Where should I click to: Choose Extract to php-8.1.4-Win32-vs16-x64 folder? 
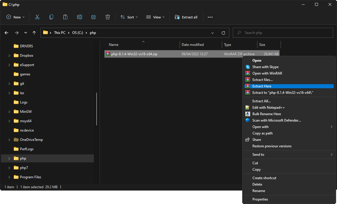289,92
